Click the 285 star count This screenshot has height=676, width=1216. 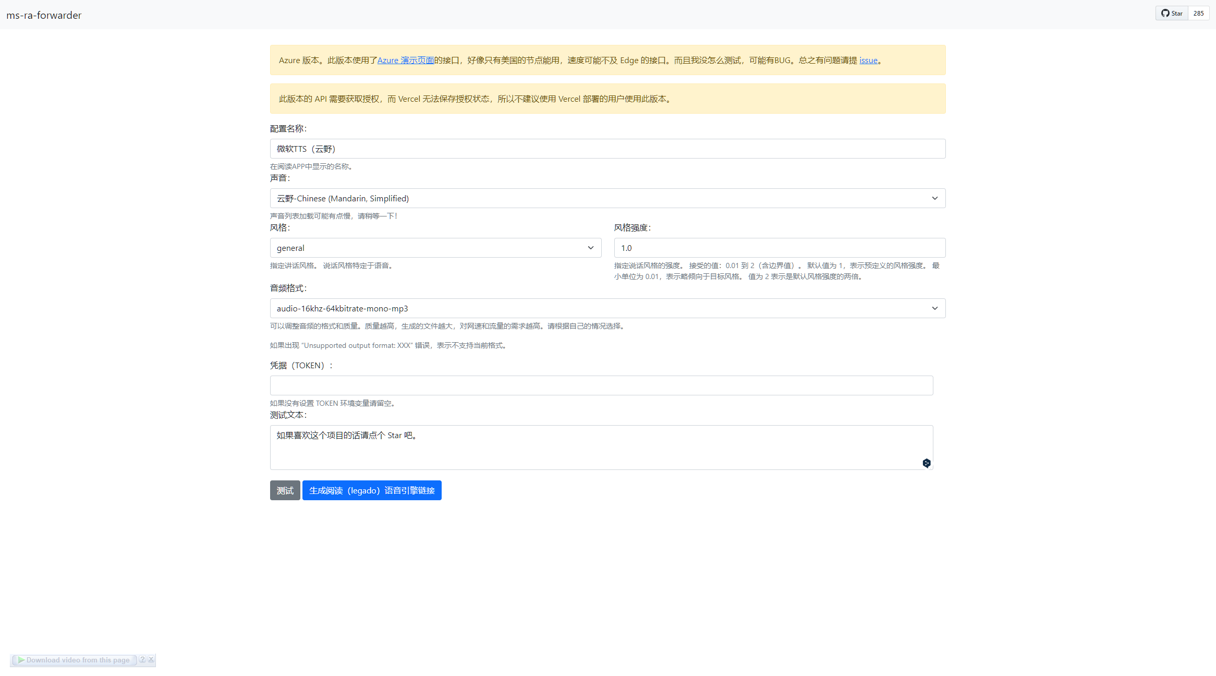point(1199,13)
